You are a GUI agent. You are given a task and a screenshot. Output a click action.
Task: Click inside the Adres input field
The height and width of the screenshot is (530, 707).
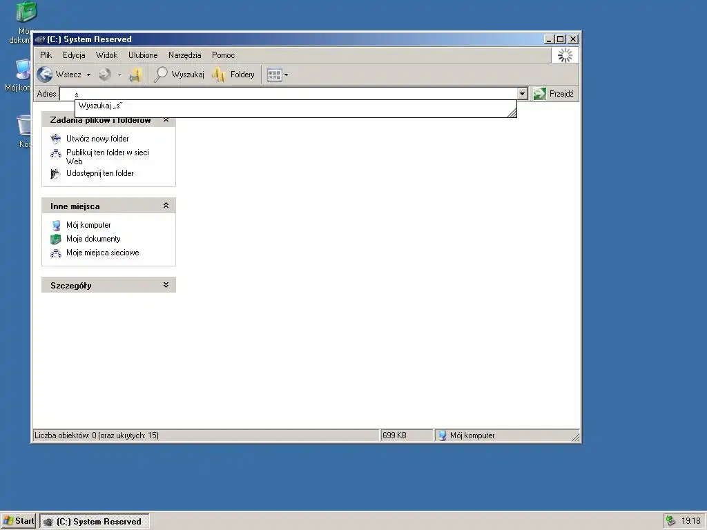289,94
